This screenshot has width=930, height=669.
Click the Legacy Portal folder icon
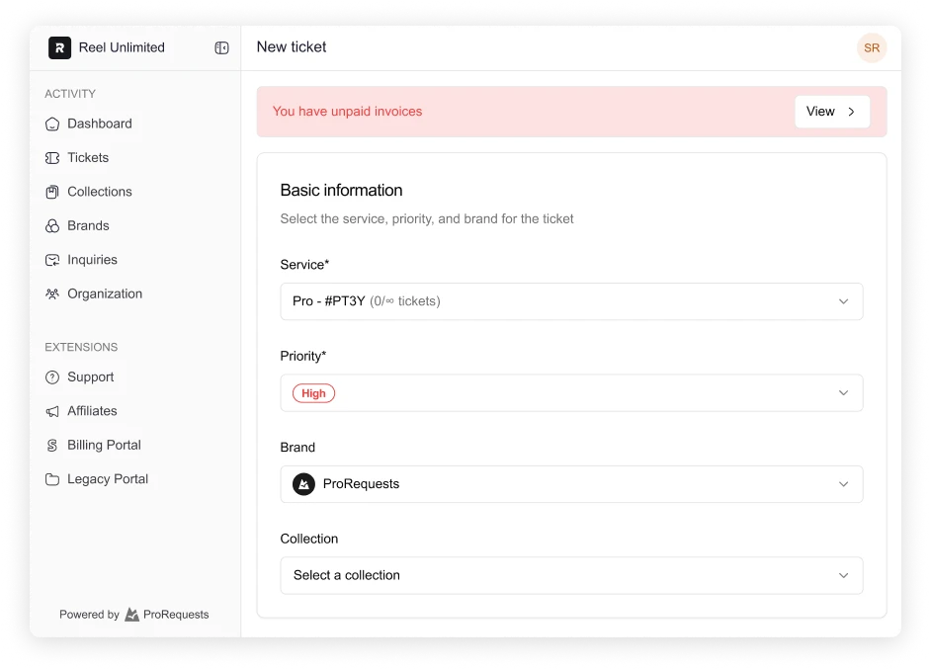(x=52, y=479)
